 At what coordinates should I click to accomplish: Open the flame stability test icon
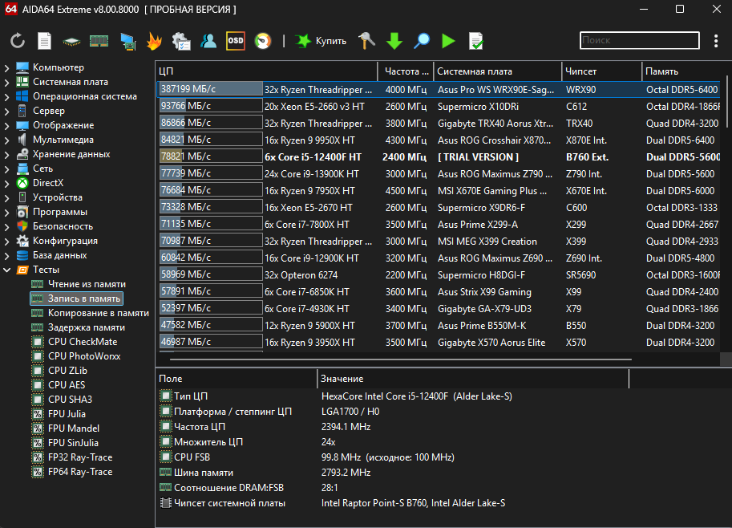coord(155,41)
